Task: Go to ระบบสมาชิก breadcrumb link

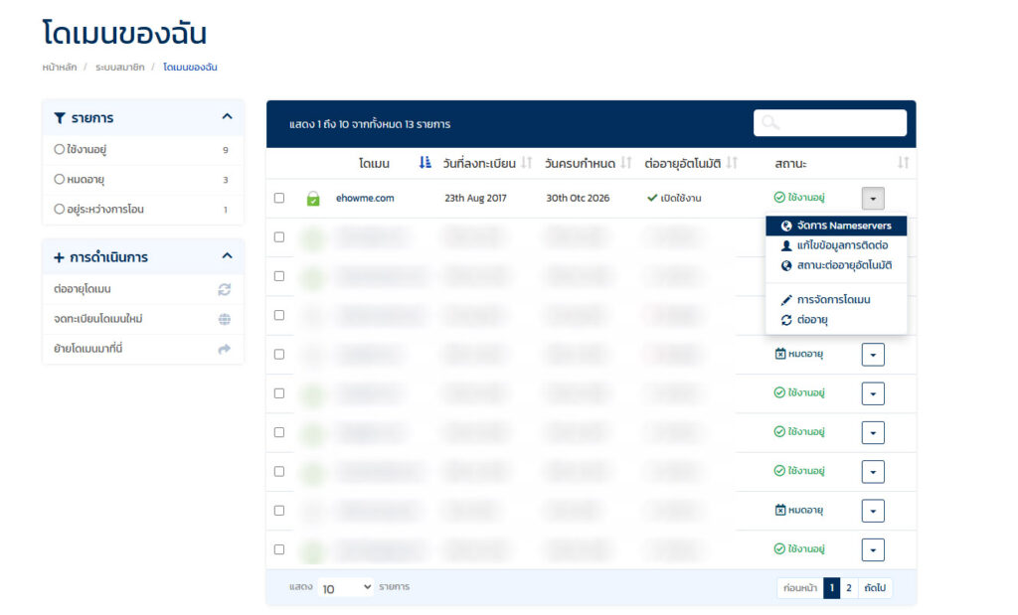Action: coord(120,68)
